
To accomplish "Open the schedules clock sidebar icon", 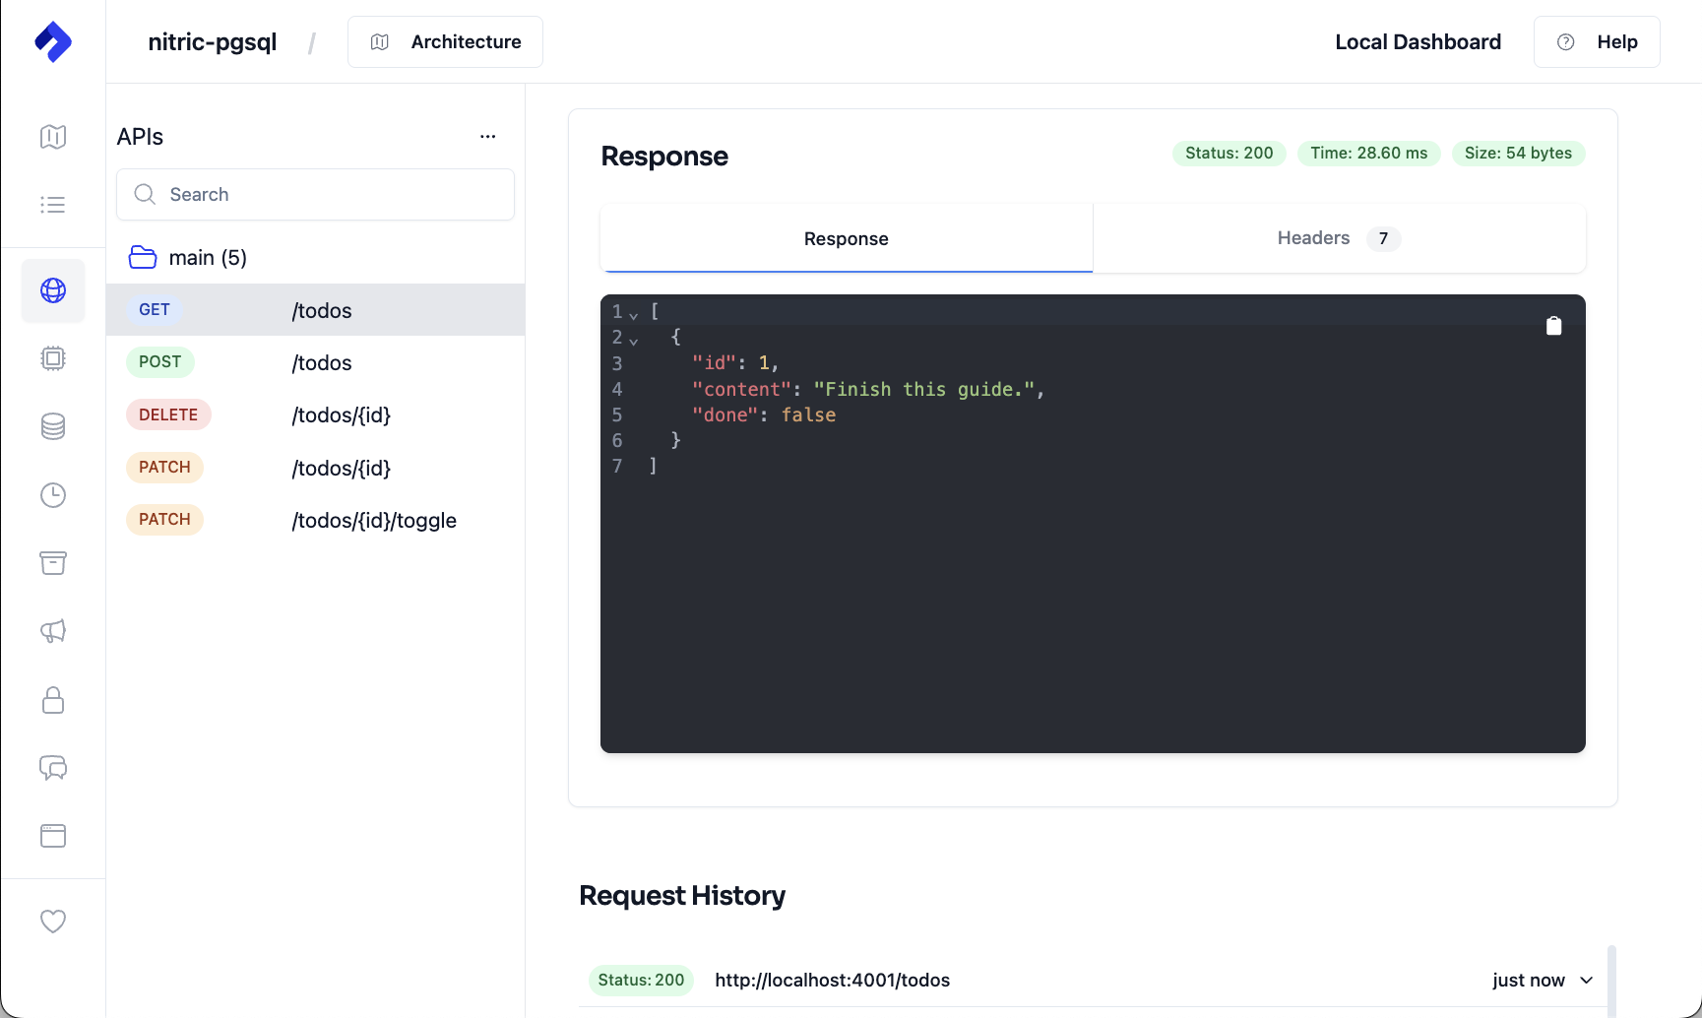I will (x=53, y=495).
